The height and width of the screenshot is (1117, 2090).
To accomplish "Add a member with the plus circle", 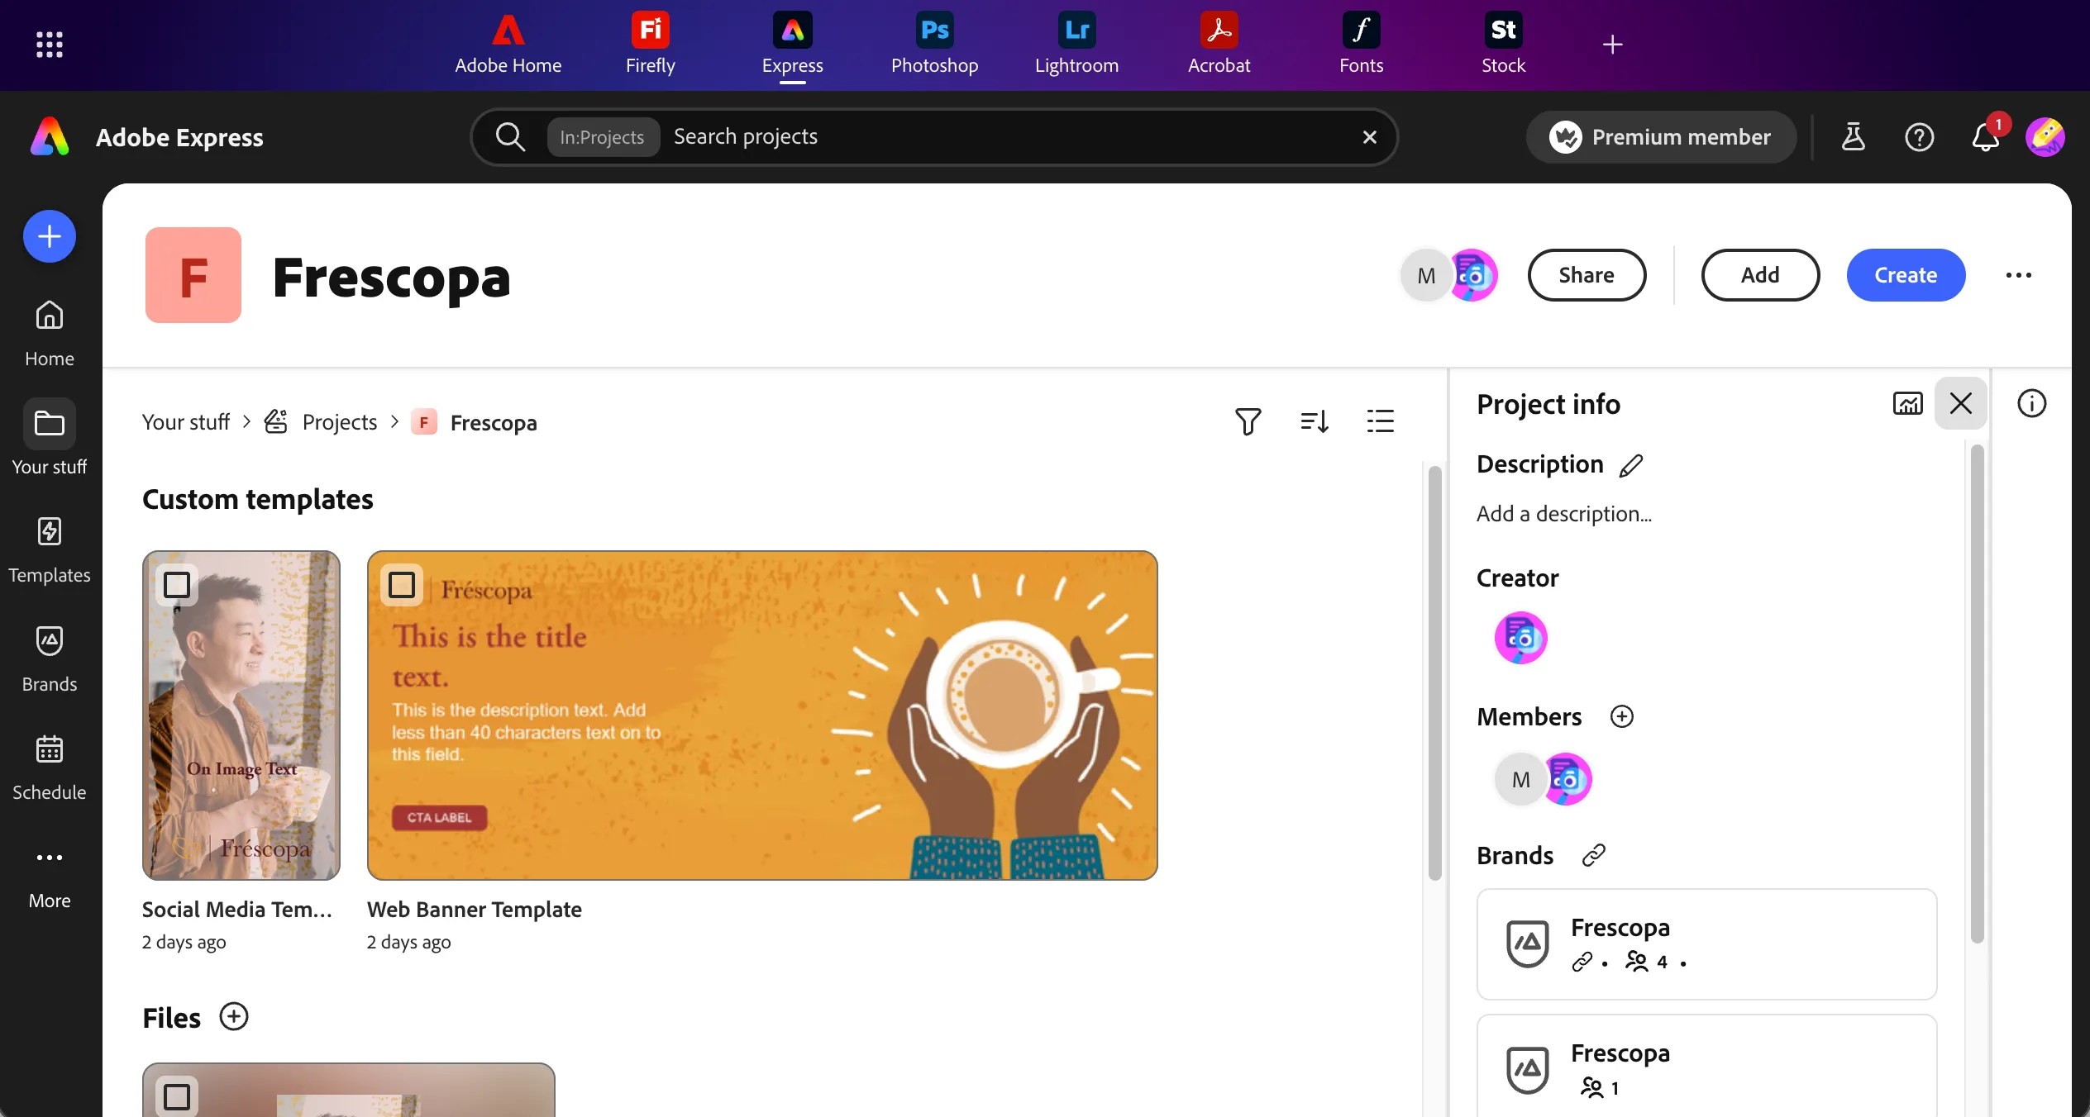I will coord(1622,716).
